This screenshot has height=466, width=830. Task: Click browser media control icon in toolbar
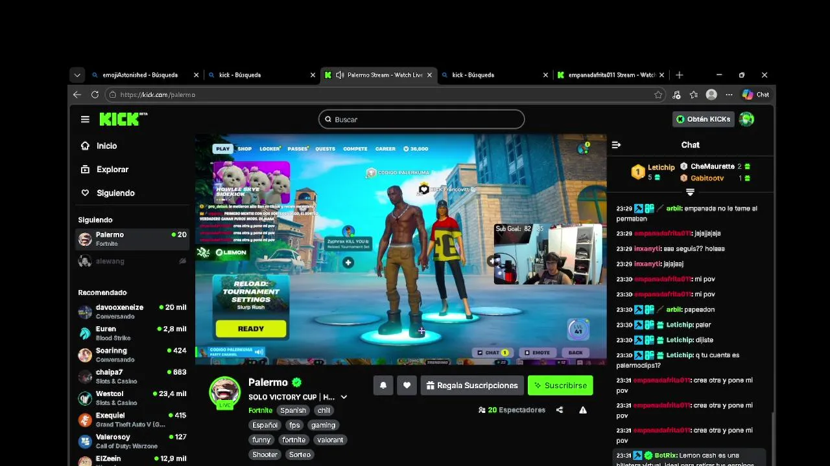tap(676, 94)
